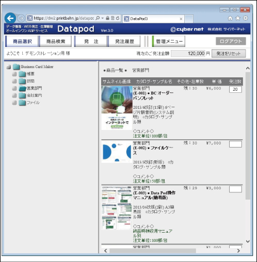Click the product list scroll up arrow
Screen dimensions: 257x262
point(248,68)
